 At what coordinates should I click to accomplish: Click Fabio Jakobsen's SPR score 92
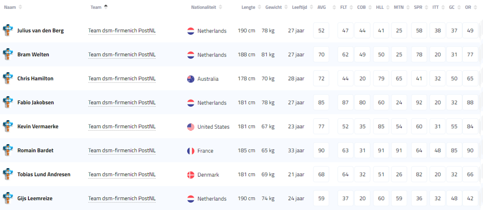coord(419,103)
